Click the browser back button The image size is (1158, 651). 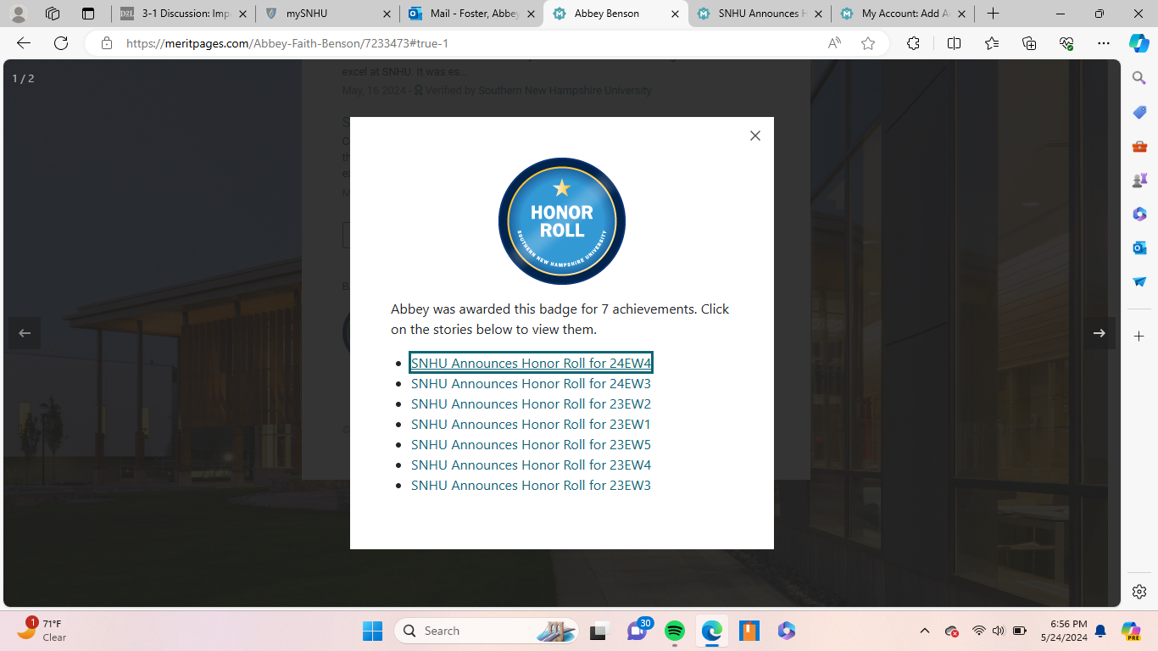click(x=24, y=43)
